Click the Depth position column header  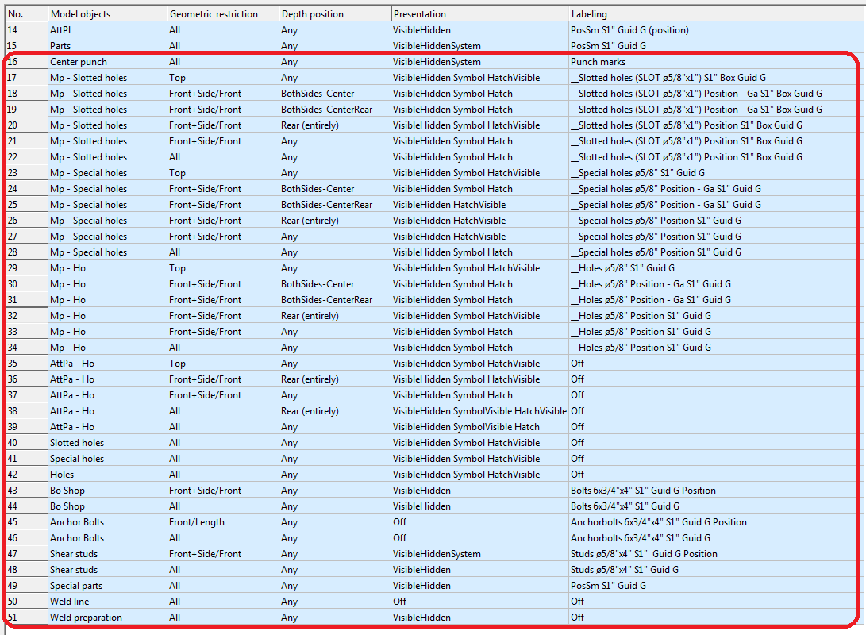[335, 13]
